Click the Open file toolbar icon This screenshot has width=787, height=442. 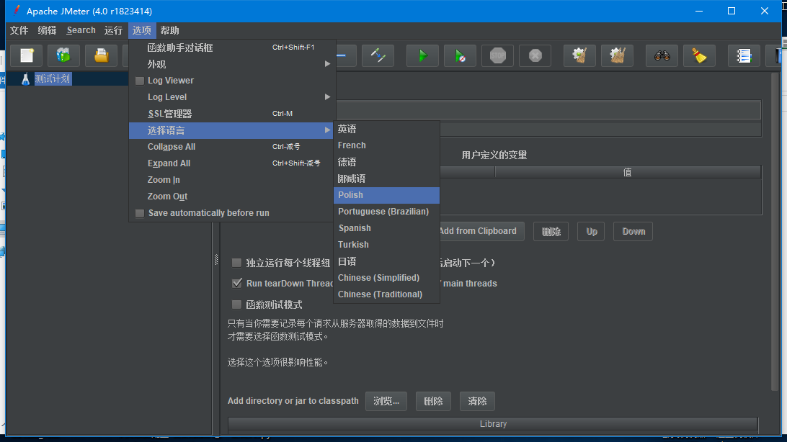102,55
